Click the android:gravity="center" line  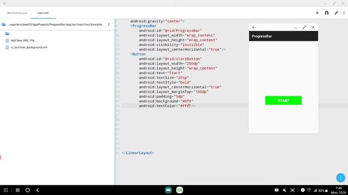tap(157, 21)
